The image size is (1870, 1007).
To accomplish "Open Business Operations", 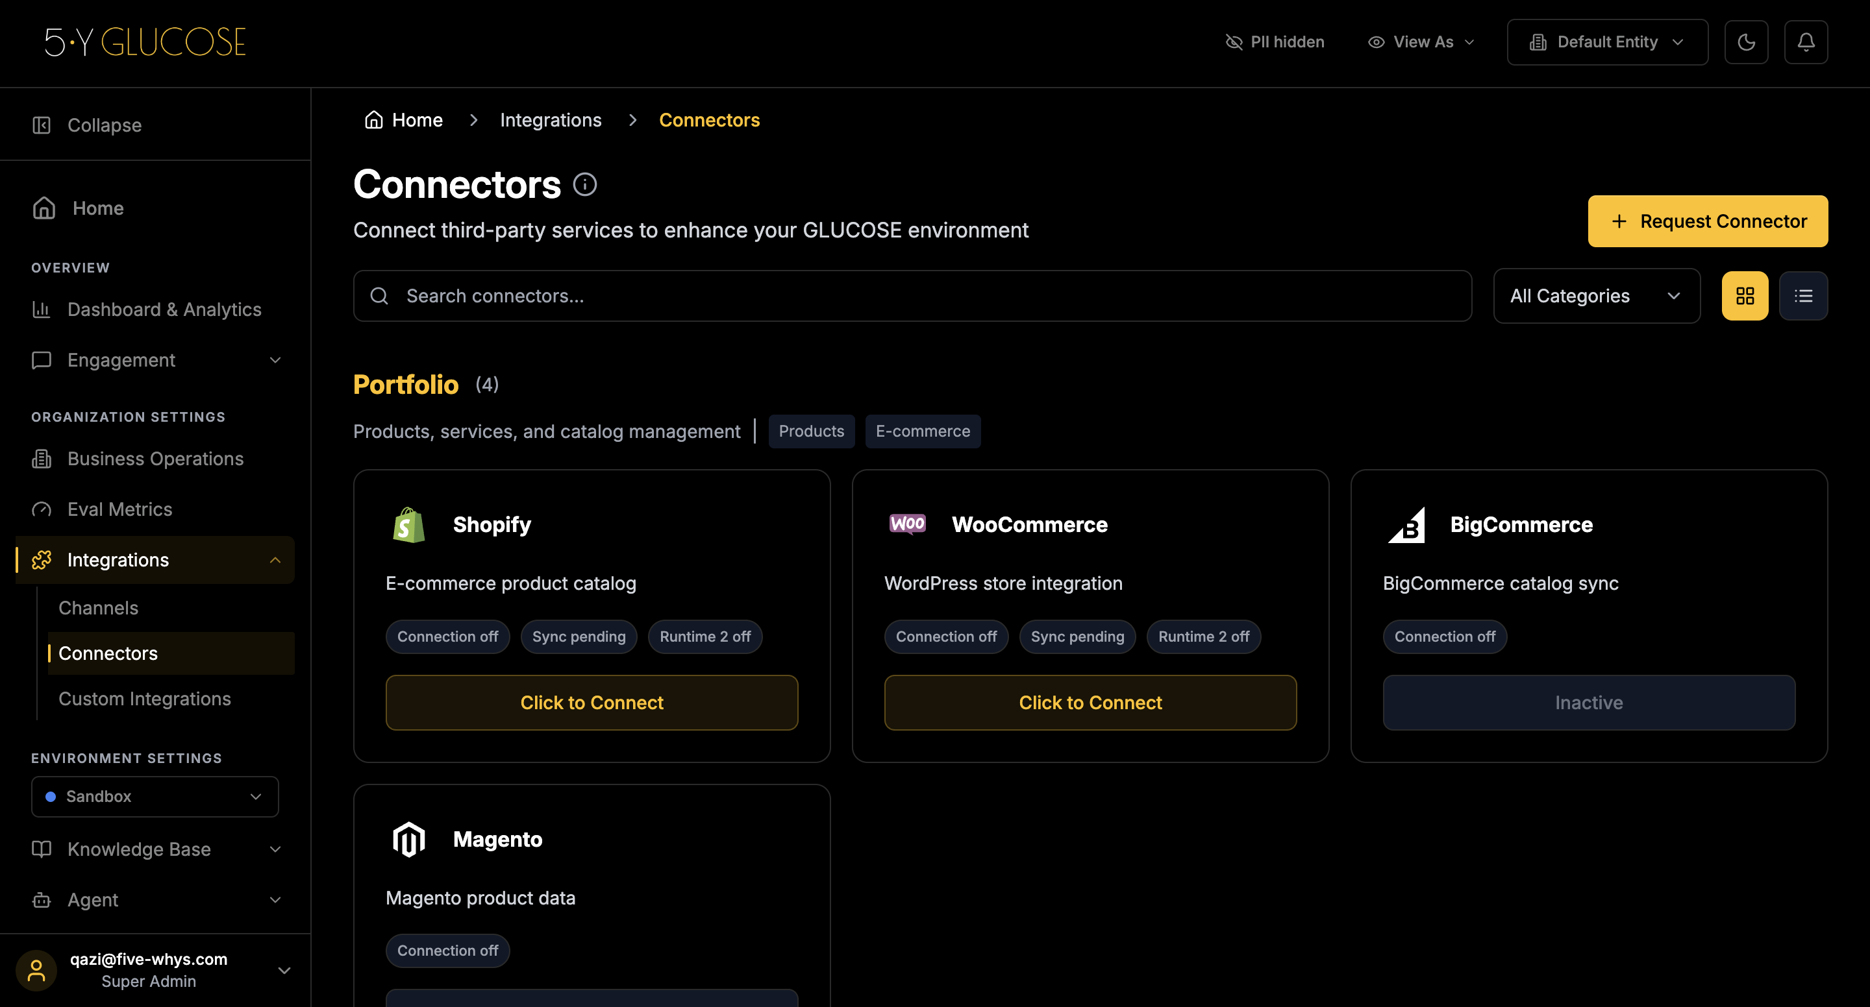I will (x=155, y=459).
